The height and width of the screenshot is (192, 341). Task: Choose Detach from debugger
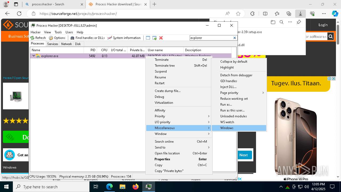(239, 75)
